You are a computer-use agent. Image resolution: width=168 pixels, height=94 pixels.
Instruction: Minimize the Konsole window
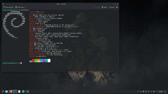pyautogui.click(x=113, y=4)
